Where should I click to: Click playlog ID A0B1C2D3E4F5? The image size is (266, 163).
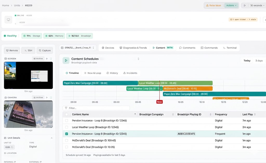click(186, 134)
